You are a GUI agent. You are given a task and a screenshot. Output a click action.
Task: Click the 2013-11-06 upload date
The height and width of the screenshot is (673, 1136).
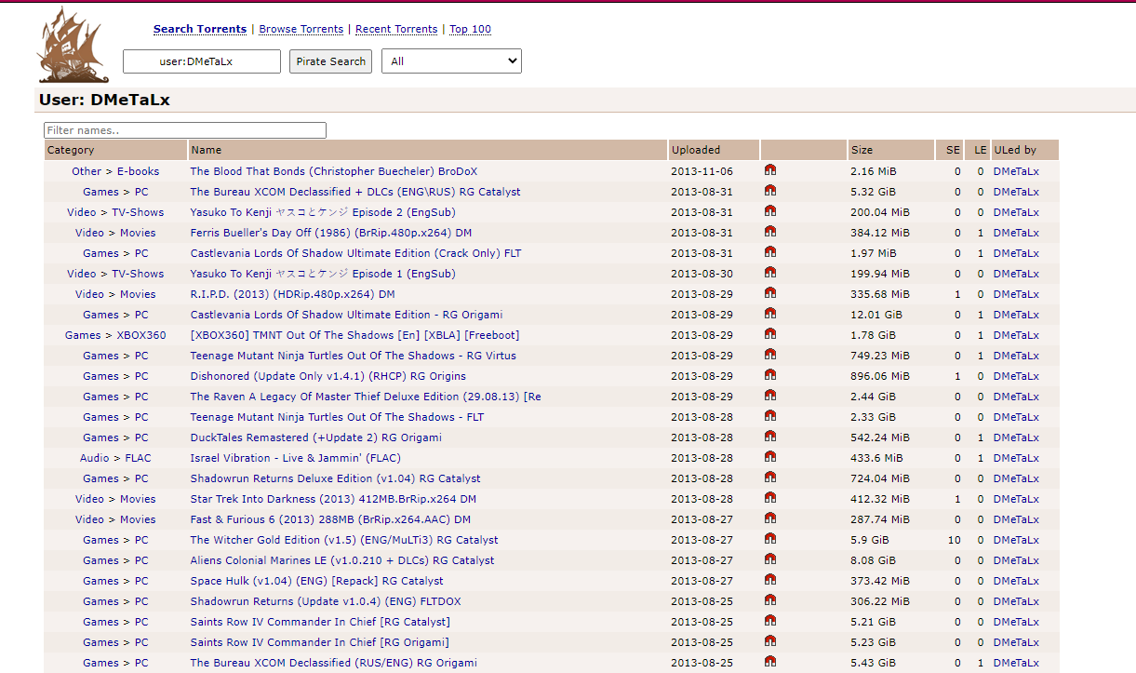coord(702,171)
